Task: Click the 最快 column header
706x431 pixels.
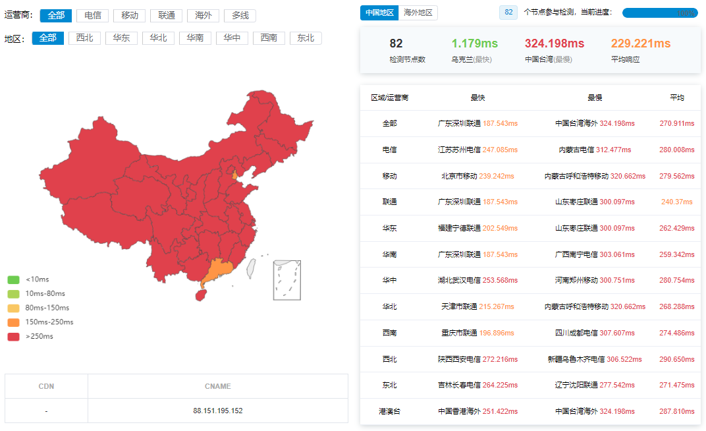Action: click(477, 98)
